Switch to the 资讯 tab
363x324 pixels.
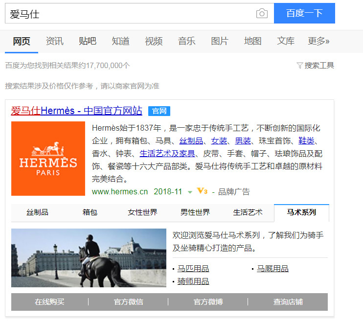pos(55,41)
